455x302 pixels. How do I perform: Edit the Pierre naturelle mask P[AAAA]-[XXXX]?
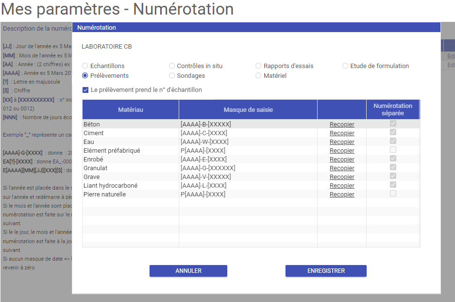pos(248,194)
